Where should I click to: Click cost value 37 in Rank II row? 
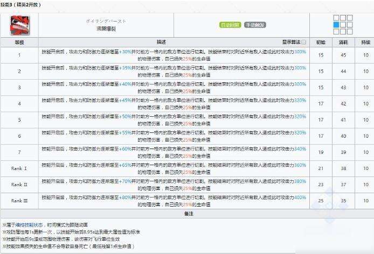coord(343,185)
